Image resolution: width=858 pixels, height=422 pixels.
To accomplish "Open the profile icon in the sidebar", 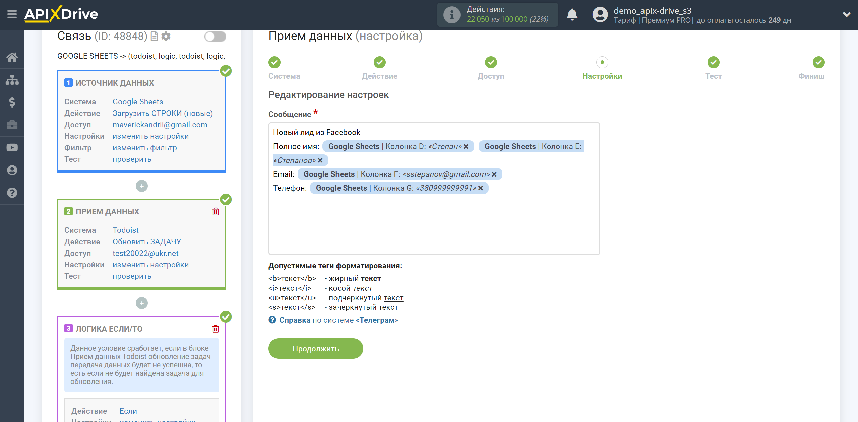I will point(12,170).
